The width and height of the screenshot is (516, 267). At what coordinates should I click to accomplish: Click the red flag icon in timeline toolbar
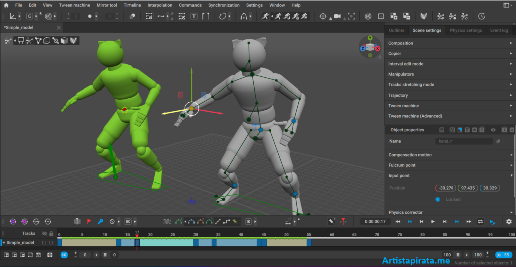89,221
